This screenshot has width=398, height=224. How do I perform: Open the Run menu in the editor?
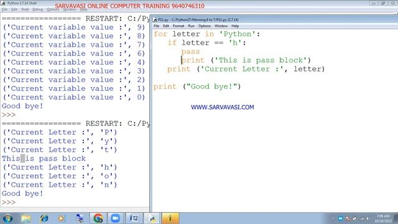tap(191, 26)
